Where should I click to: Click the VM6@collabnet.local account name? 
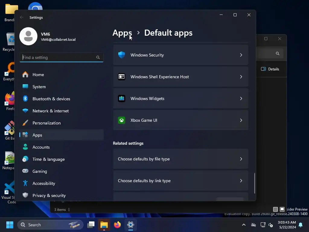58,40
